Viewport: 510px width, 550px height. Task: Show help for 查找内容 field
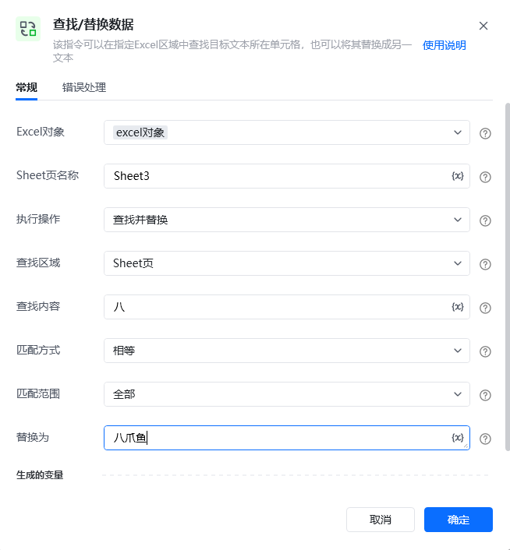(485, 308)
